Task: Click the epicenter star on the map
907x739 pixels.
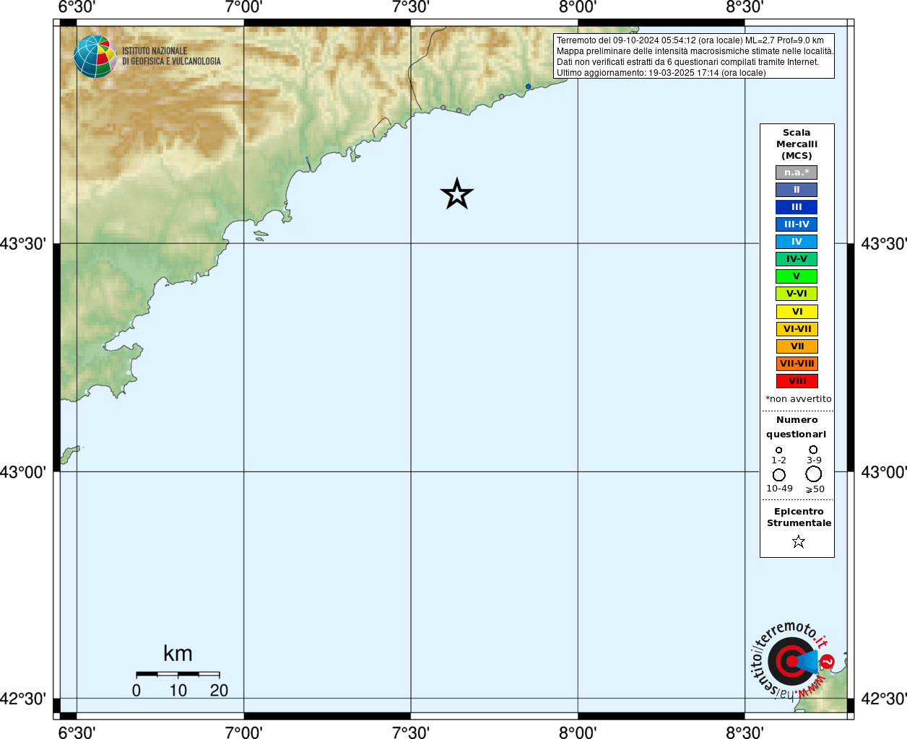Action: [457, 193]
